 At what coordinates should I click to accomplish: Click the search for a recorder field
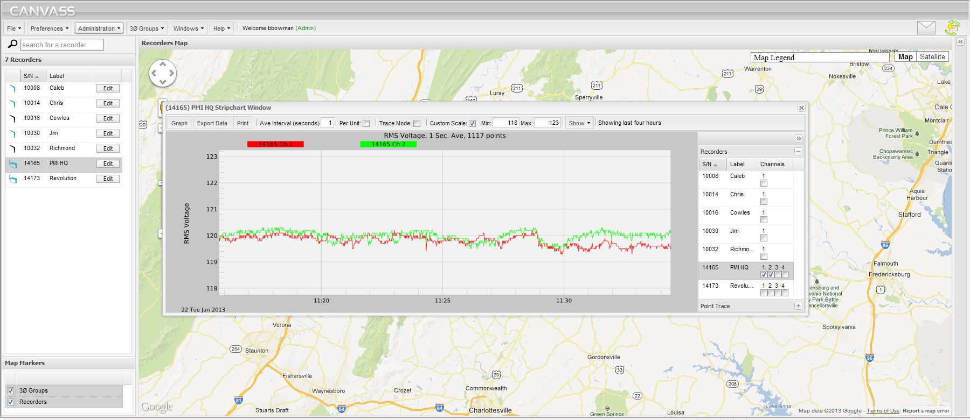[x=62, y=45]
